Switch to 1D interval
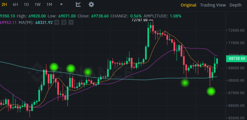The width and height of the screenshot is (247, 120). pos(26,4)
